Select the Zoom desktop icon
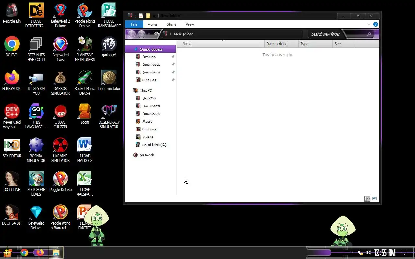415x259 pixels. pyautogui.click(x=85, y=114)
